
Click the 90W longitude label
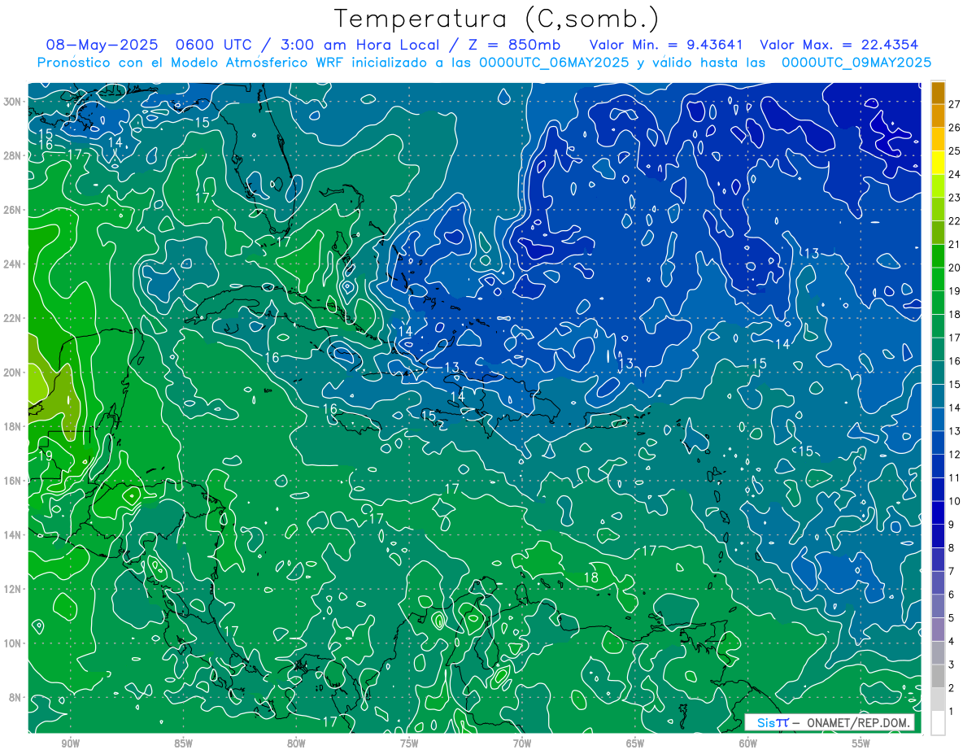coord(71,743)
